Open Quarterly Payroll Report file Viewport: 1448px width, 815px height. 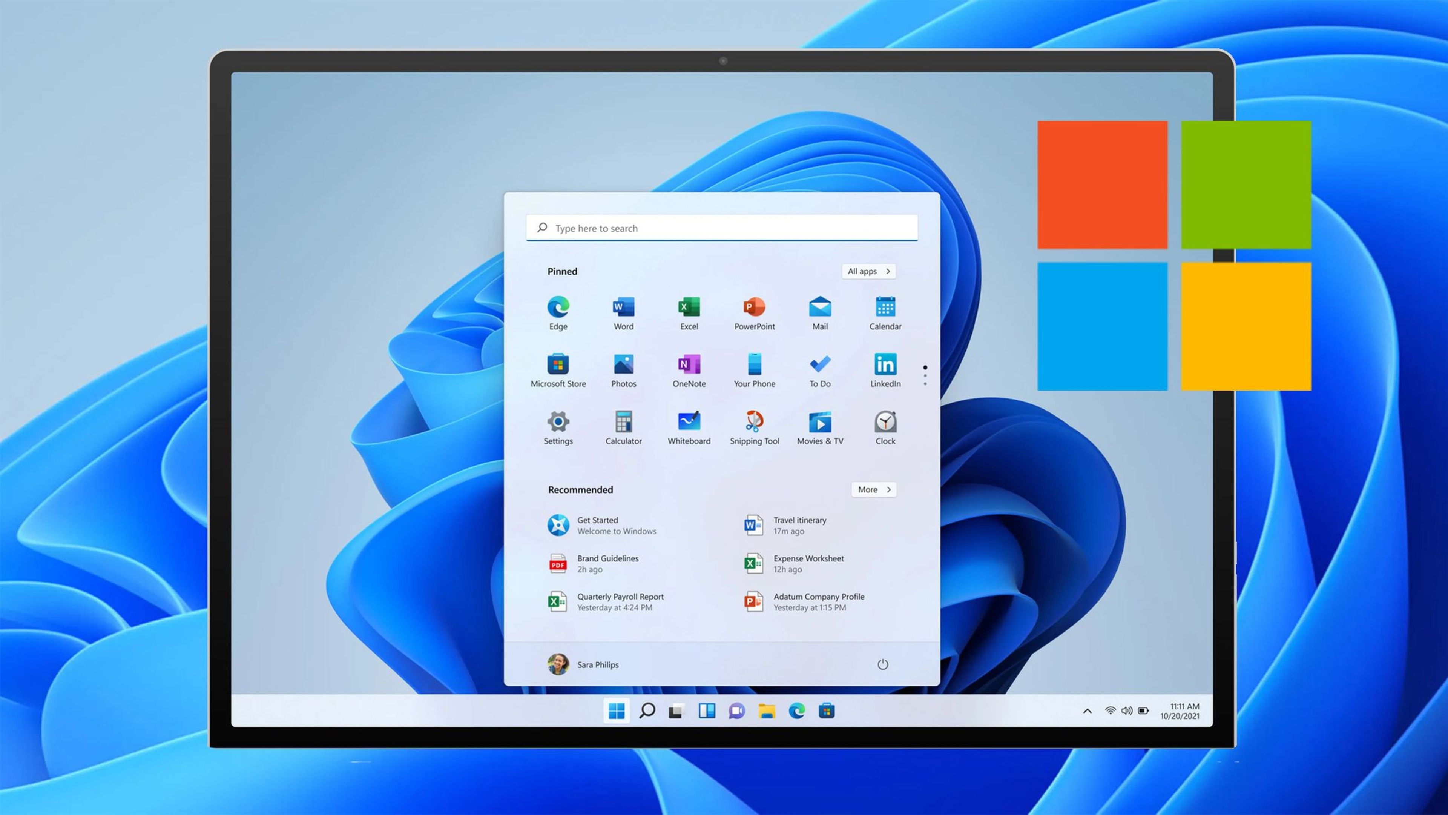pyautogui.click(x=605, y=602)
